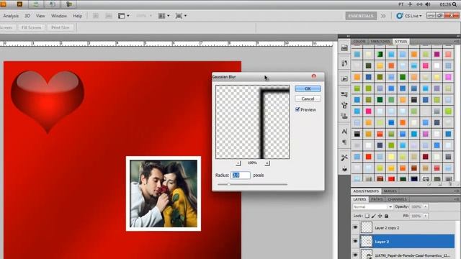The width and height of the screenshot is (461, 259).
Task: Open the Window menu
Action: point(59,16)
